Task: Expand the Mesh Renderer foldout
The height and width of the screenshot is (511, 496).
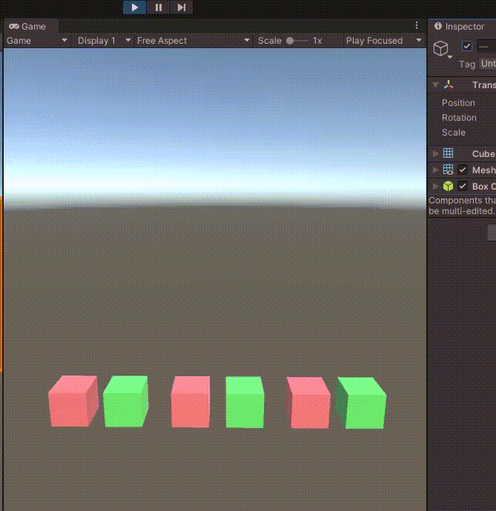Action: click(x=435, y=170)
